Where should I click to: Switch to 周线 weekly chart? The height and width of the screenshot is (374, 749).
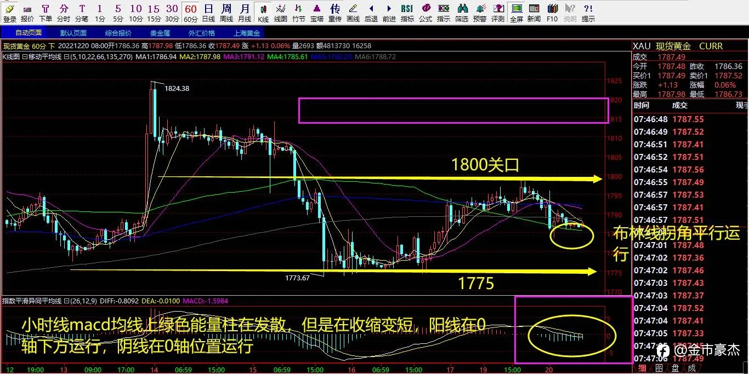(x=226, y=13)
